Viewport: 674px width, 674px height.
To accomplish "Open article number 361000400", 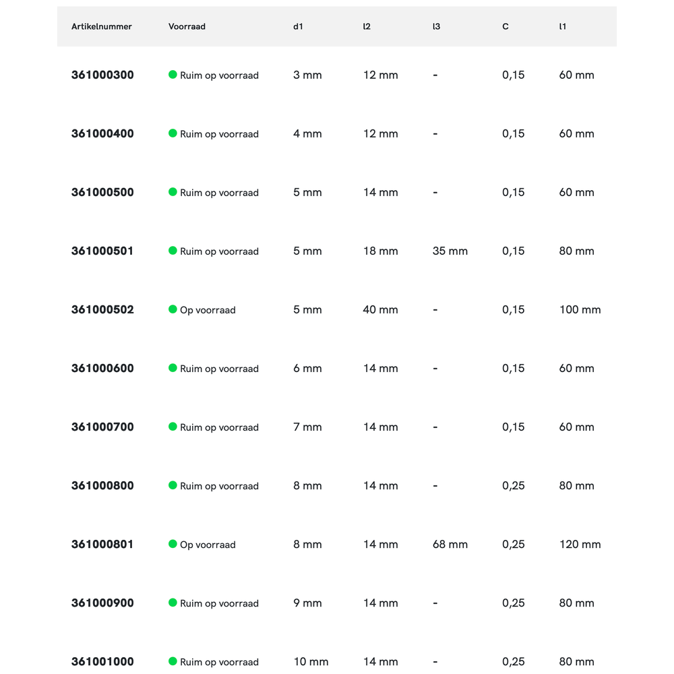I will (x=102, y=133).
